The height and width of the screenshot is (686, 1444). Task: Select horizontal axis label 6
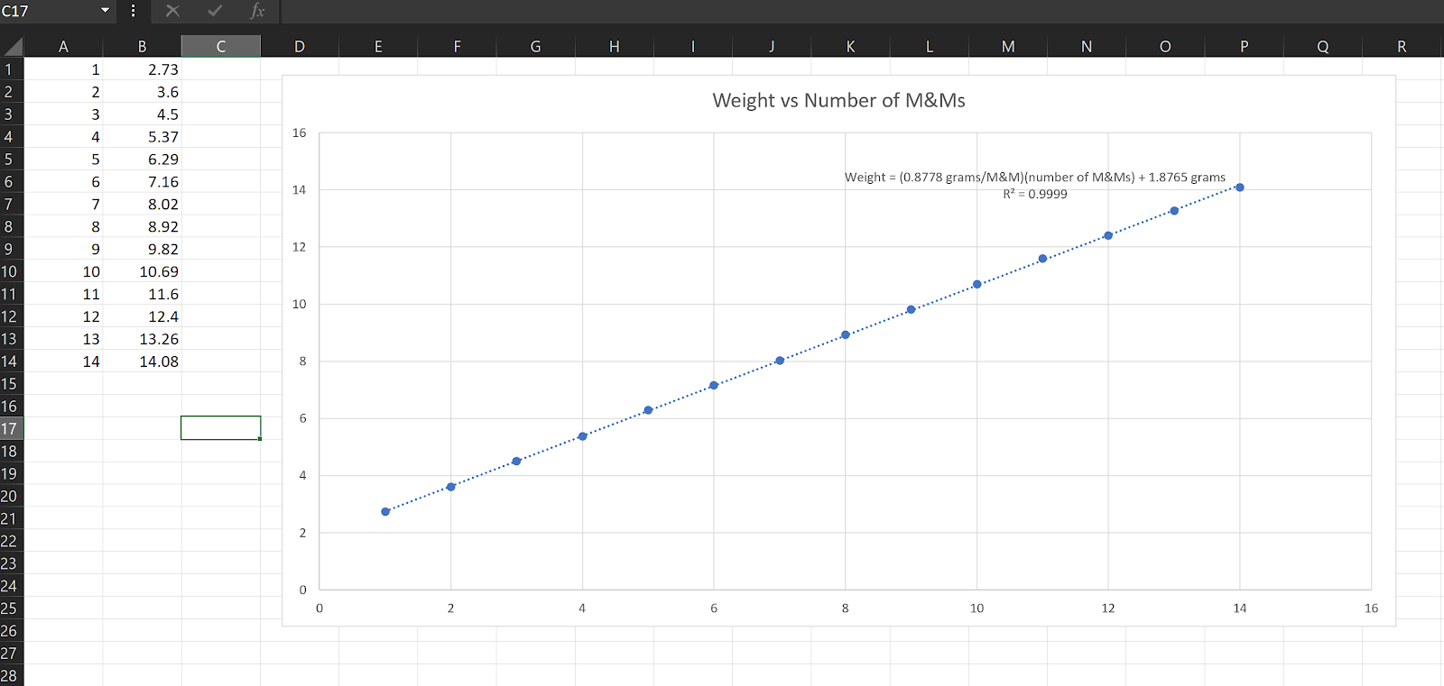tap(714, 608)
